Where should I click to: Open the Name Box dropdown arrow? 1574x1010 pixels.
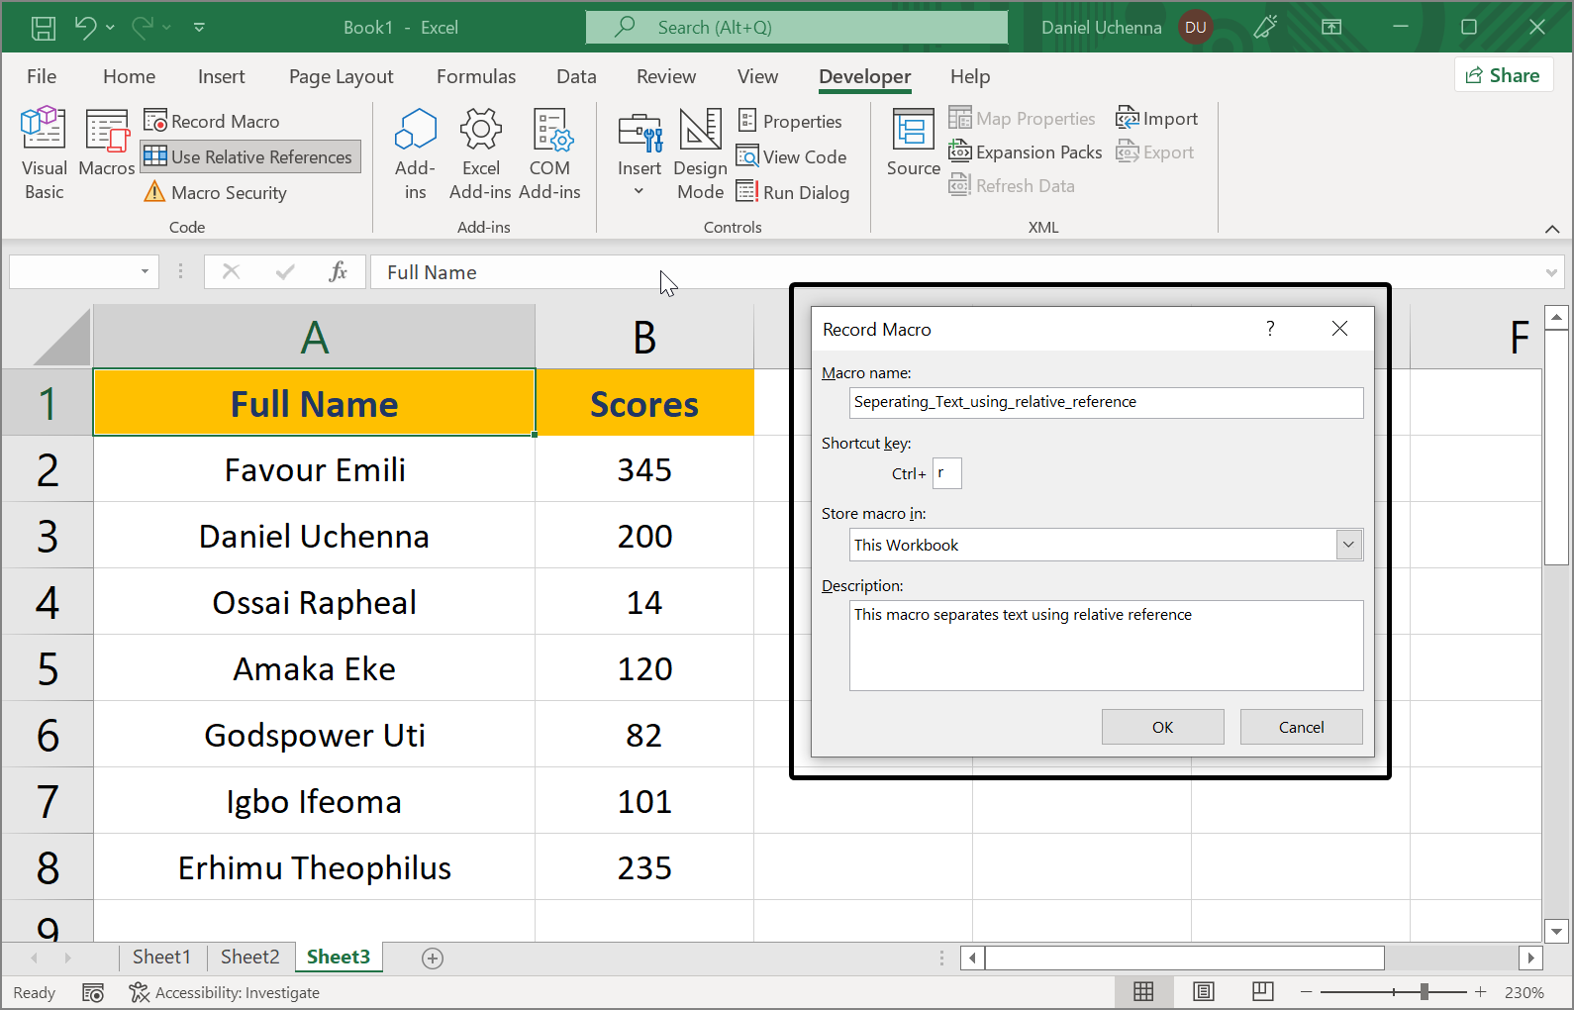pyautogui.click(x=145, y=271)
